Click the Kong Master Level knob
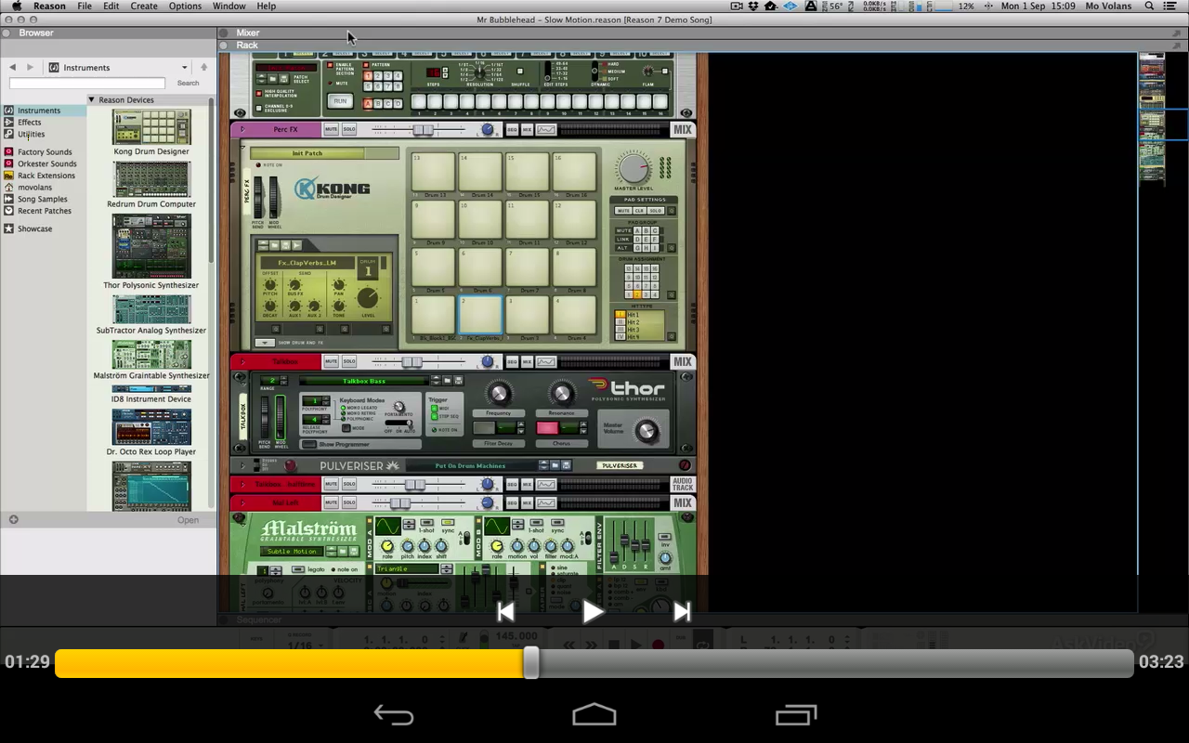 (634, 168)
